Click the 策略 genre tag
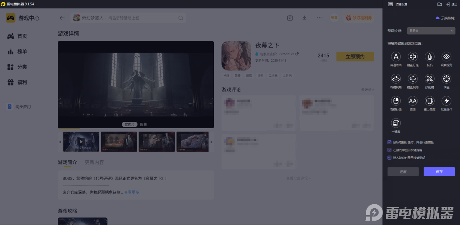460x225 pixels. (x=237, y=76)
